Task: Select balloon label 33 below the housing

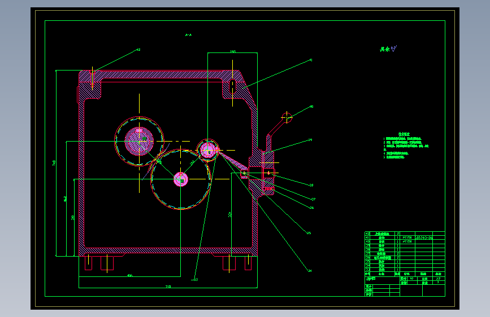Action: click(x=196, y=280)
